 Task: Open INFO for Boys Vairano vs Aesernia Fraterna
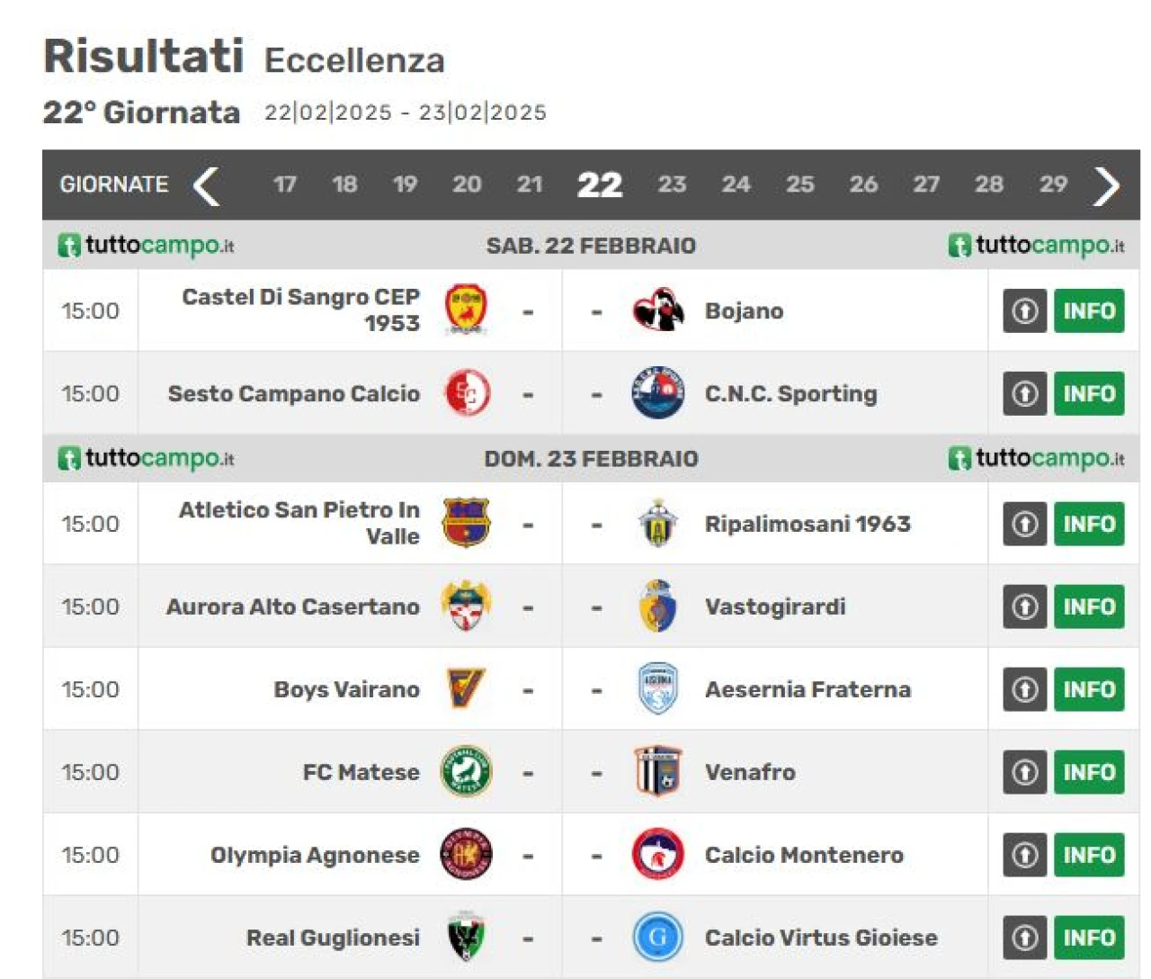click(x=1089, y=689)
